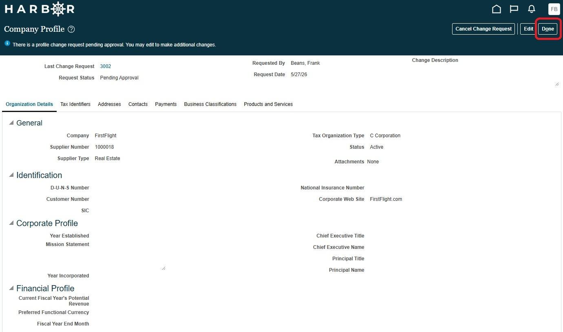The image size is (563, 332).
Task: Open the Contacts tab
Action: point(138,104)
